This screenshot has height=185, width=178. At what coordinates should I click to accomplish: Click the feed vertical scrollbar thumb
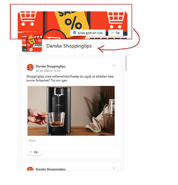(x=126, y=63)
